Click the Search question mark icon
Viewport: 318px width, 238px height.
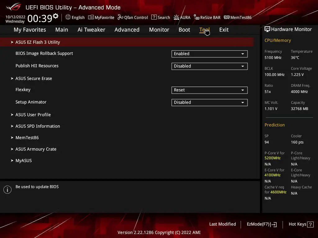(x=154, y=17)
